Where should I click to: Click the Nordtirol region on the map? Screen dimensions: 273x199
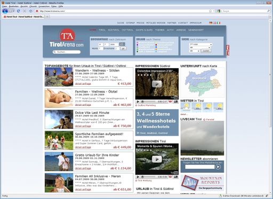pyautogui.click(x=199, y=78)
